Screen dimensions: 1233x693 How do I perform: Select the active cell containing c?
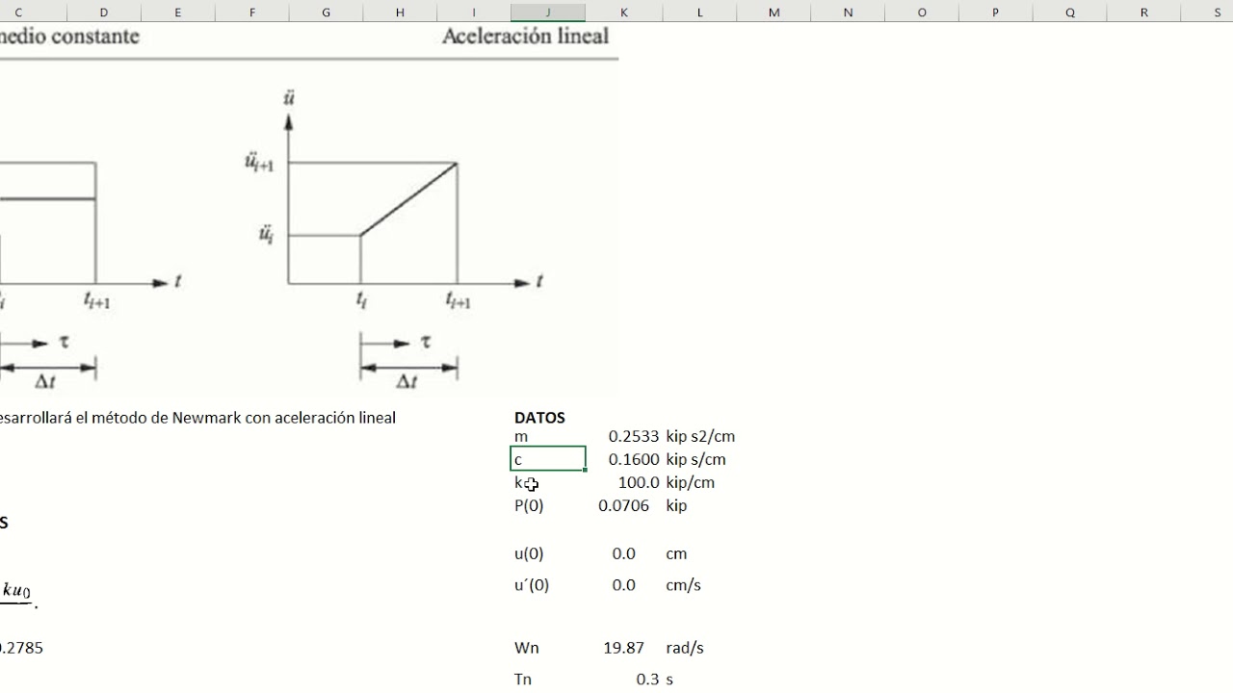click(548, 459)
